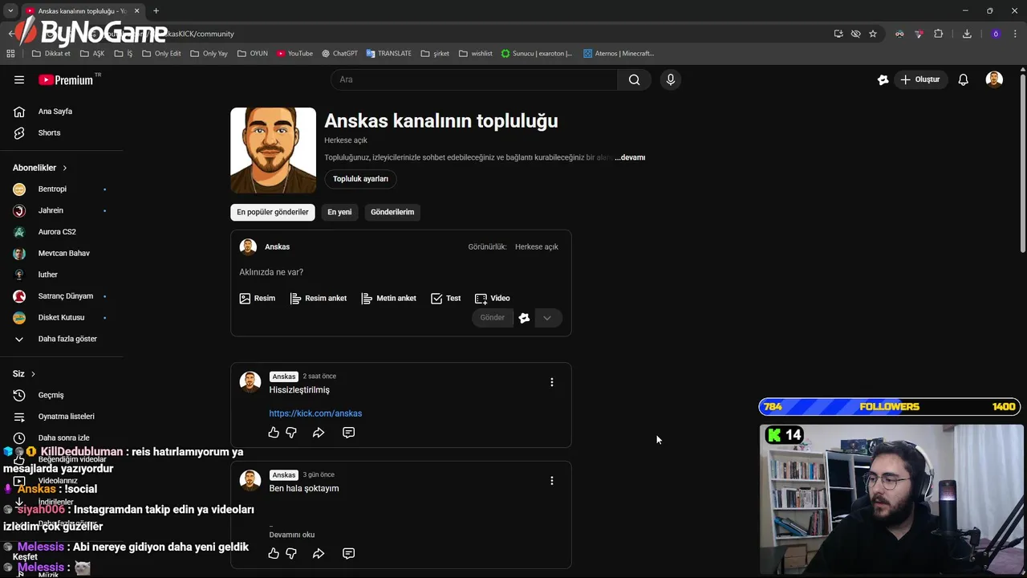The height and width of the screenshot is (578, 1027).
Task: Open three-dot menu on Hissizleştirilmiş post
Action: (551, 382)
